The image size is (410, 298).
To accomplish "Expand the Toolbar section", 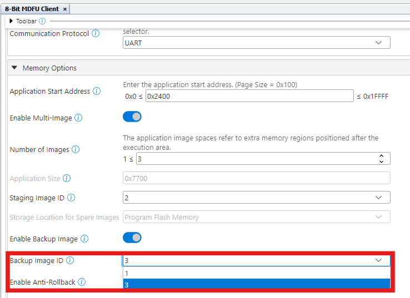I will click(11, 21).
